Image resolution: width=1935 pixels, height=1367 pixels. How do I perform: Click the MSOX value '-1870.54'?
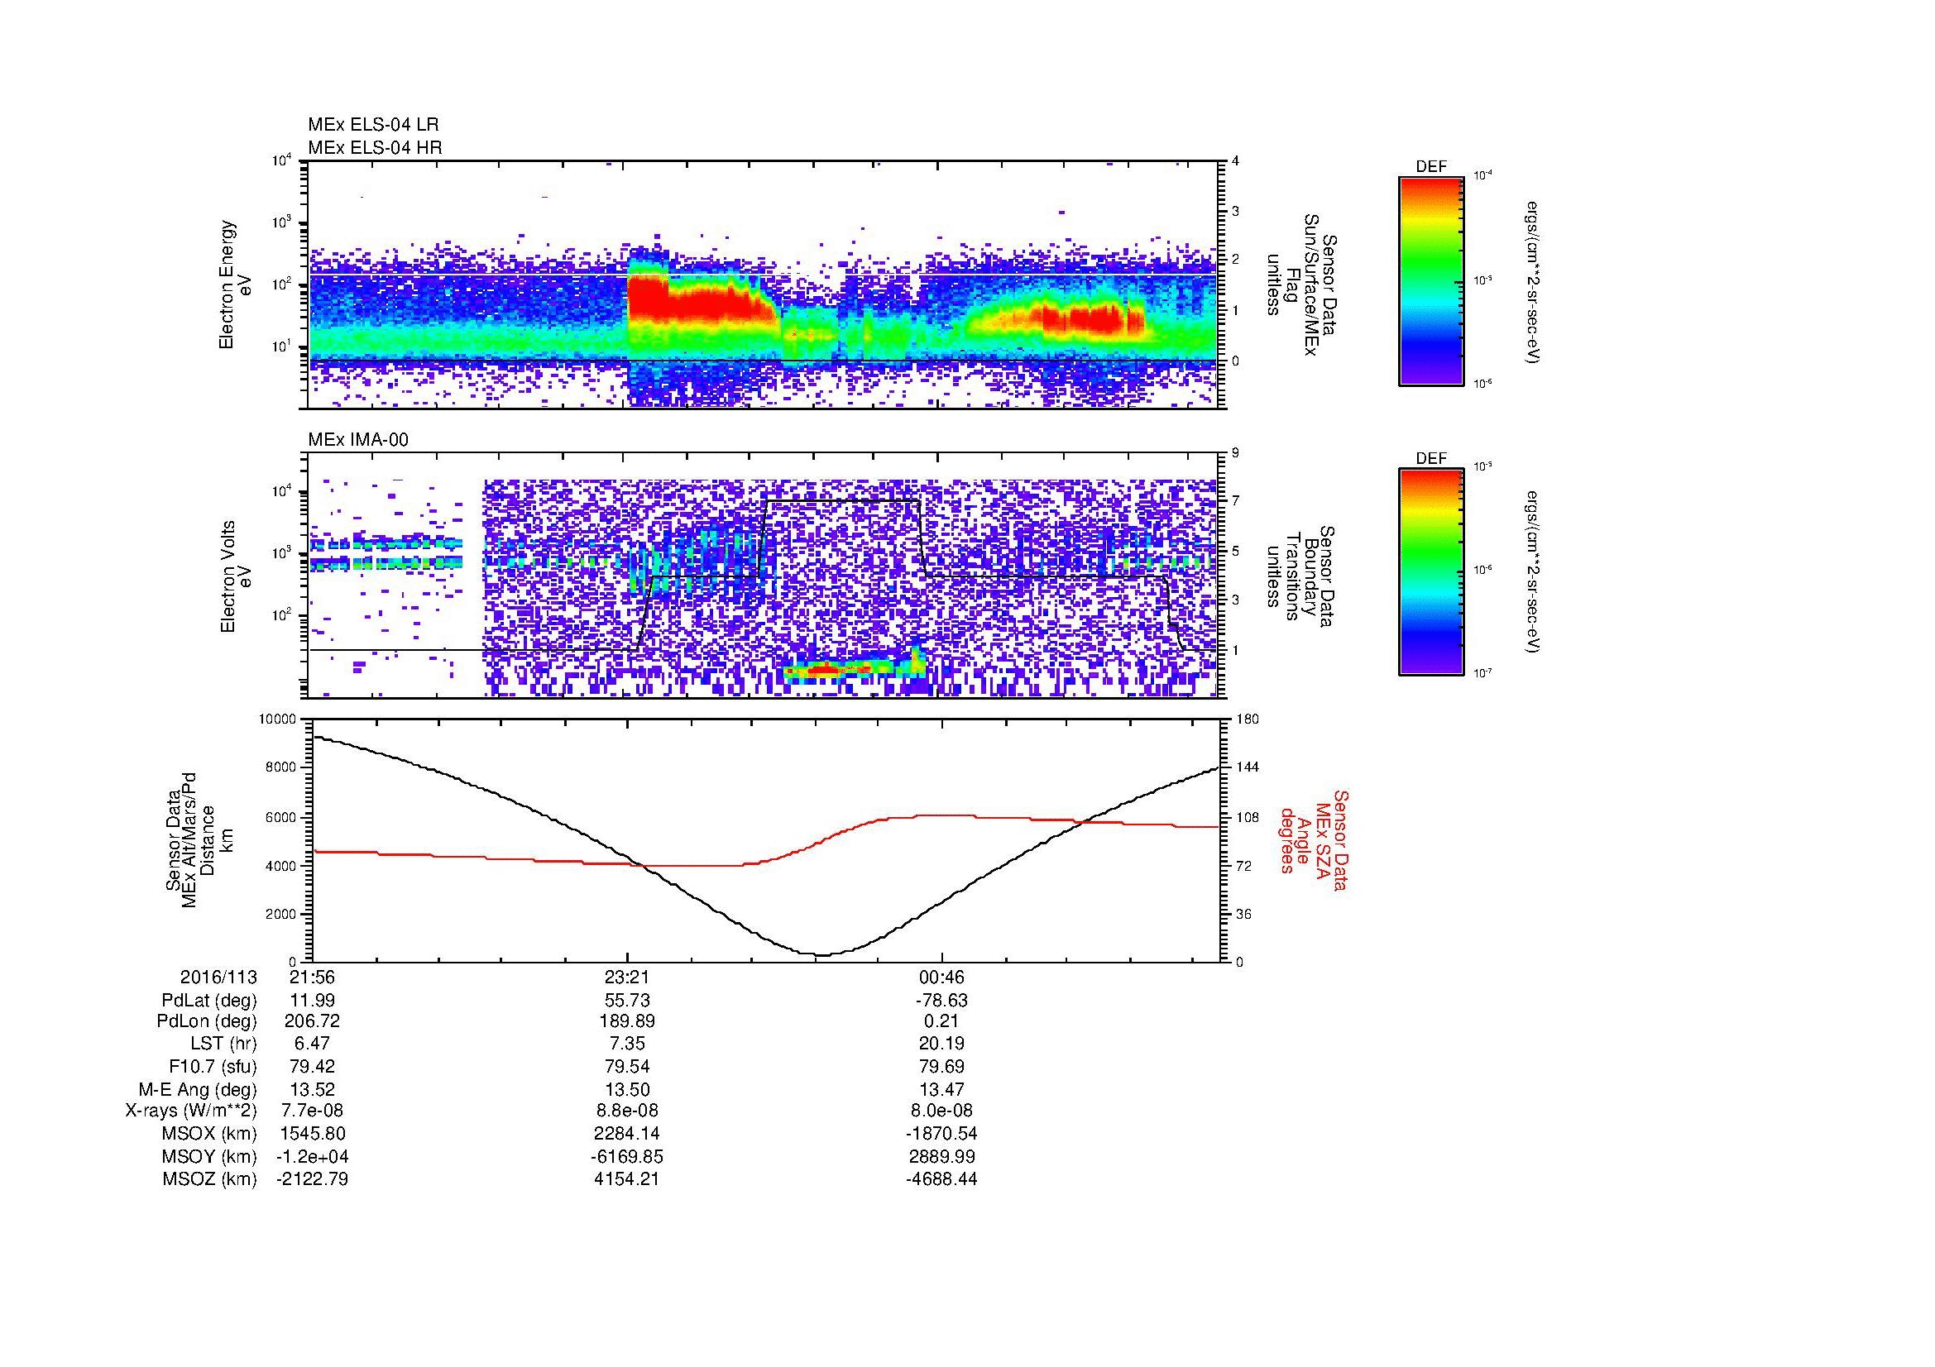(x=941, y=1134)
